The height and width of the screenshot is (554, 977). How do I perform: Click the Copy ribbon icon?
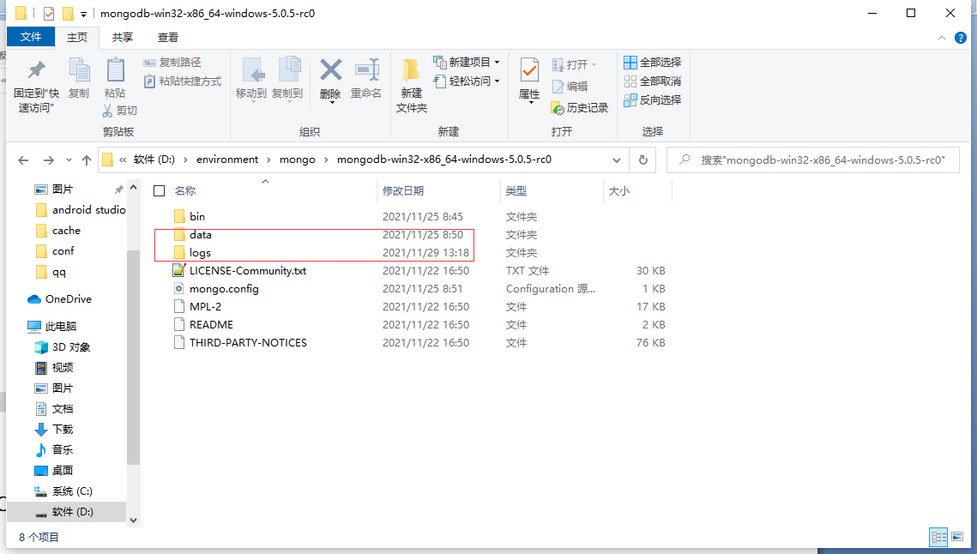click(79, 70)
